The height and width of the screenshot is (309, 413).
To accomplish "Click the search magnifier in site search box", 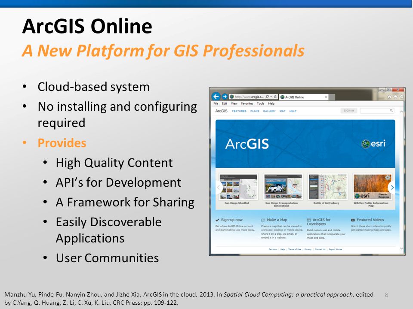I will pyautogui.click(x=391, y=111).
